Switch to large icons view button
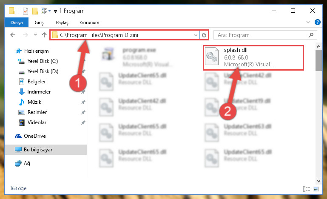Viewport: 327px width, 199px height. [x=316, y=189]
